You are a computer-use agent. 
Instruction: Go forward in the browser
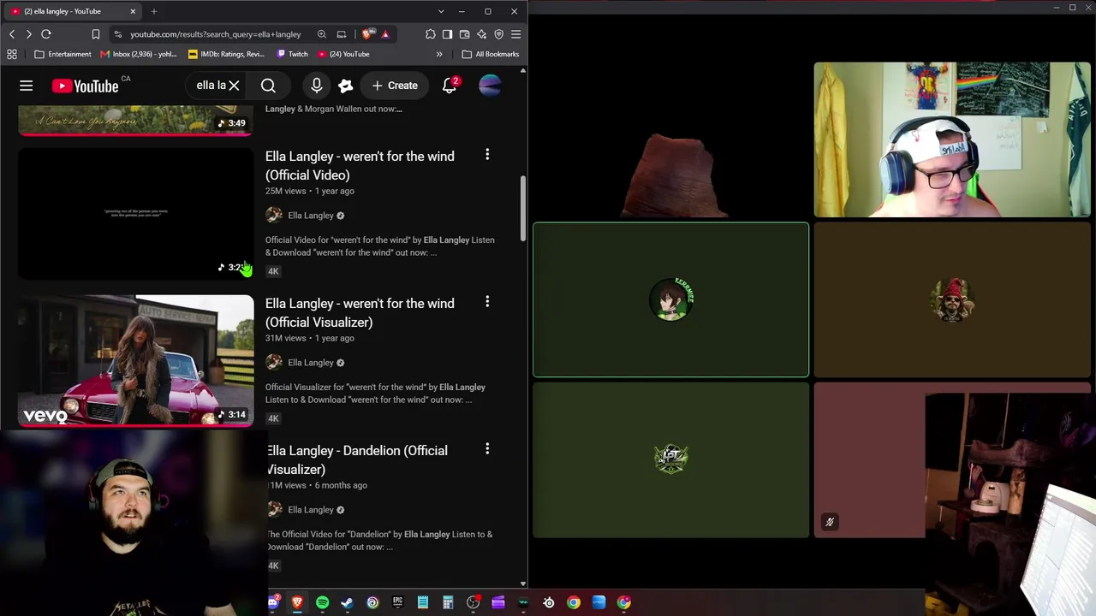tap(28, 34)
